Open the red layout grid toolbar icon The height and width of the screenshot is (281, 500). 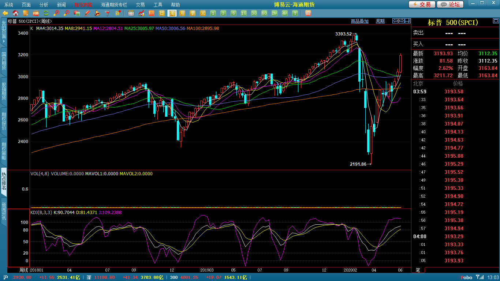pos(308,13)
